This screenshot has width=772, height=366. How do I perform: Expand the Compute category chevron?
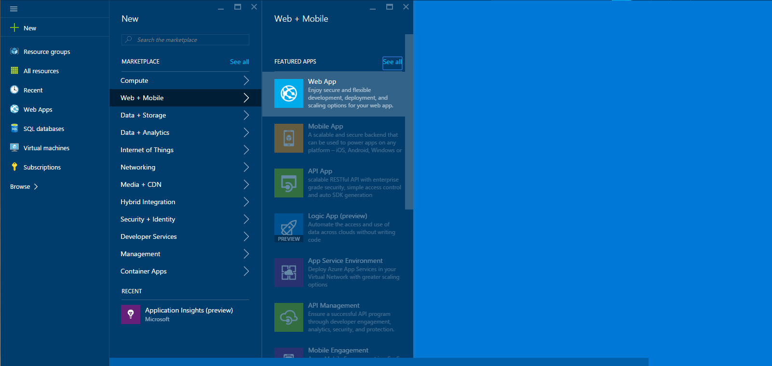pos(246,80)
